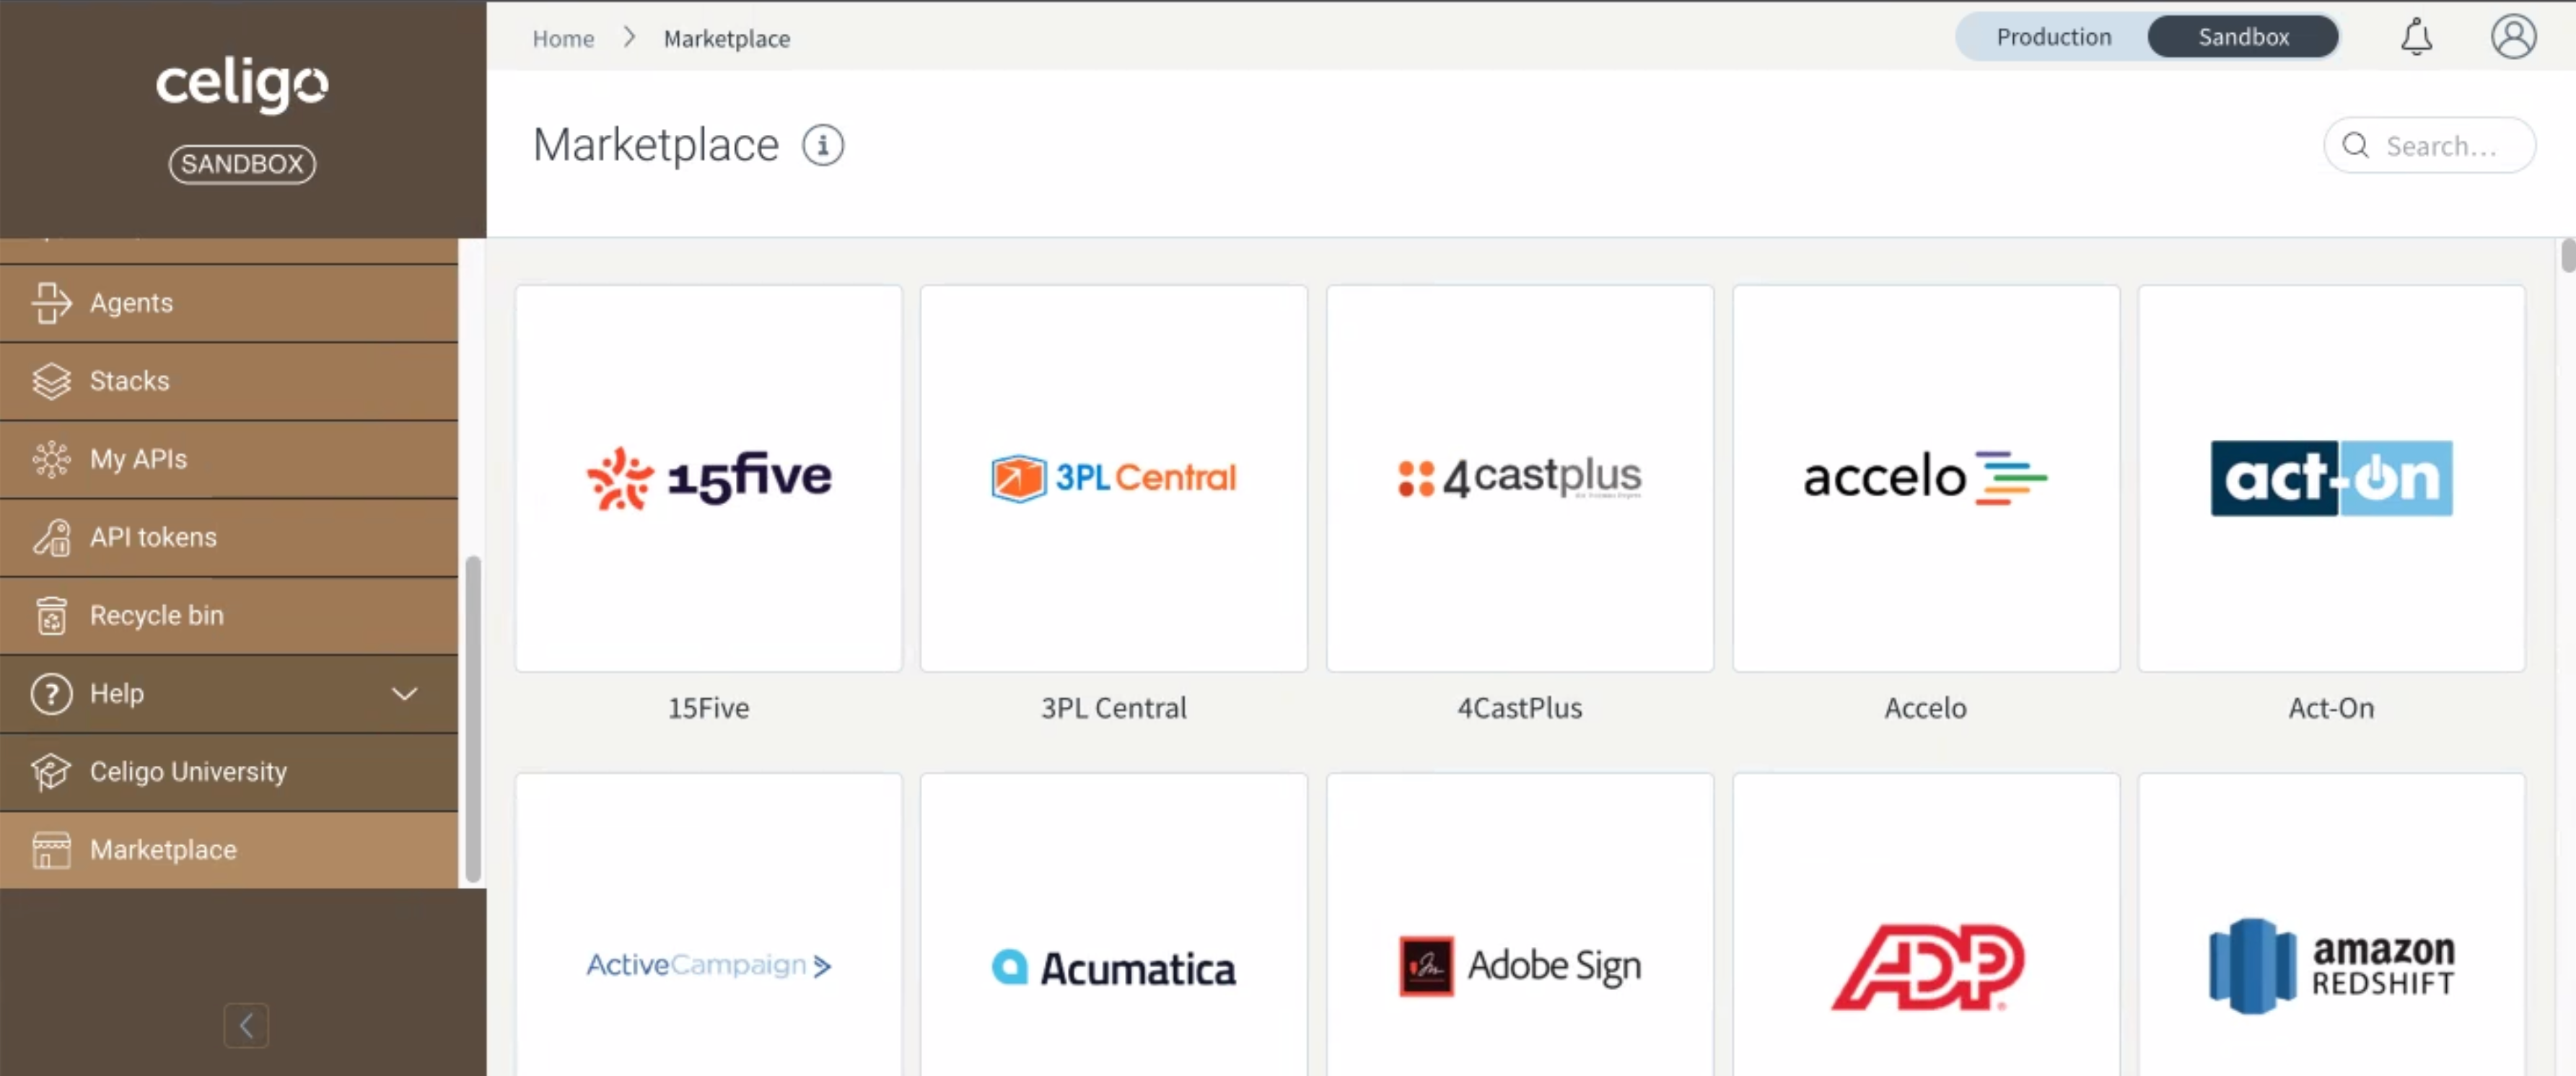Go to Home breadcrumb link
2576x1076 pixels.
(x=563, y=39)
